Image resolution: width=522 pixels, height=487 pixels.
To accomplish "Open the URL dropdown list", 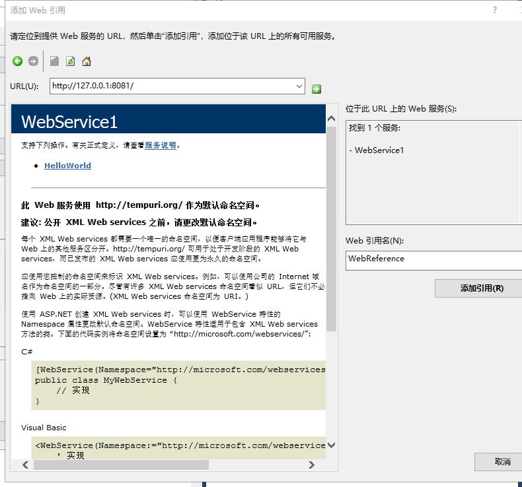I will [299, 86].
